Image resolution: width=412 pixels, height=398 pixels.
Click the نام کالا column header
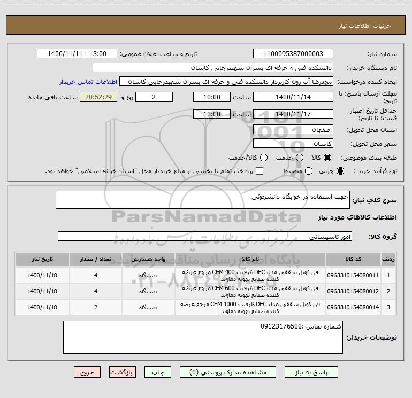[250, 259]
